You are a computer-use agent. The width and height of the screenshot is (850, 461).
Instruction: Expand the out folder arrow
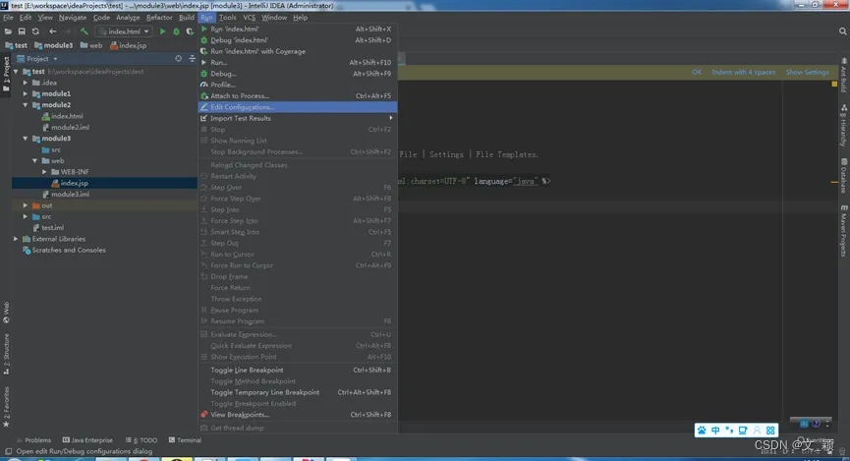point(26,205)
